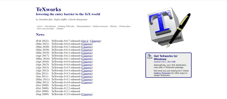
Task: Open the Thanks navigation link
Action: tap(60, 29)
